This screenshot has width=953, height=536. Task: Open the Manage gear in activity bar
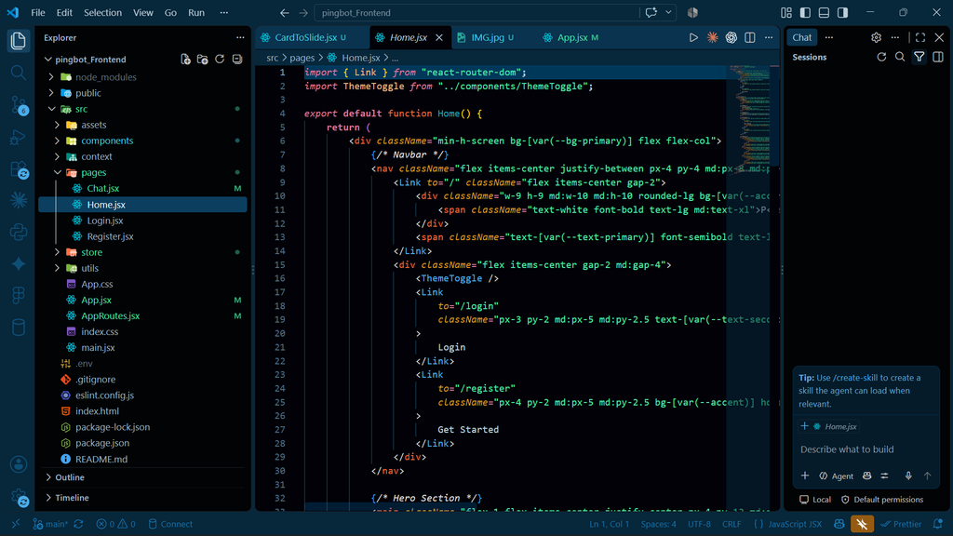(x=19, y=498)
